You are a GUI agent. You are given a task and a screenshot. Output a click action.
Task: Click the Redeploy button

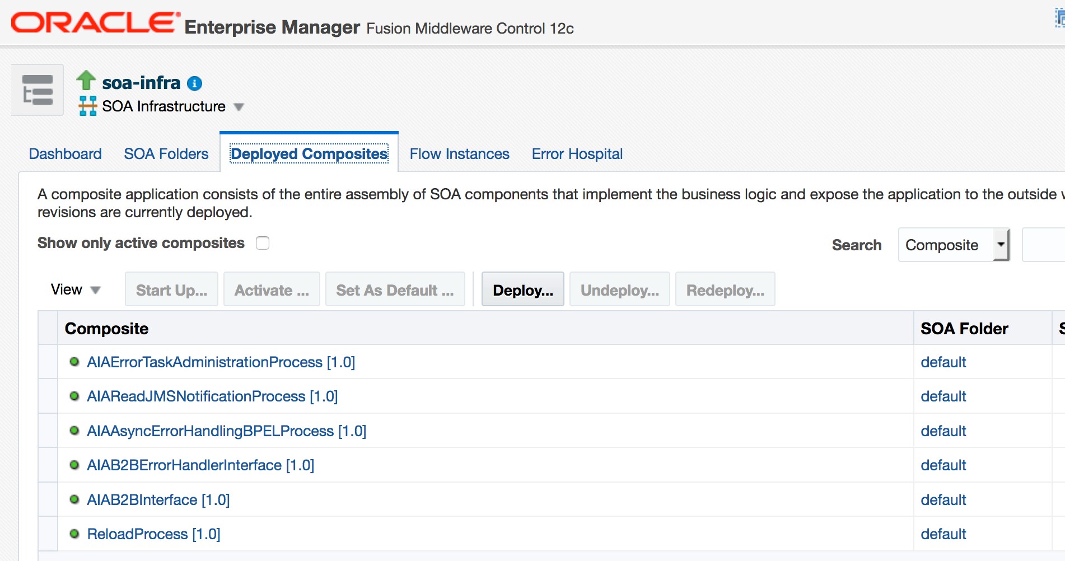tap(725, 289)
